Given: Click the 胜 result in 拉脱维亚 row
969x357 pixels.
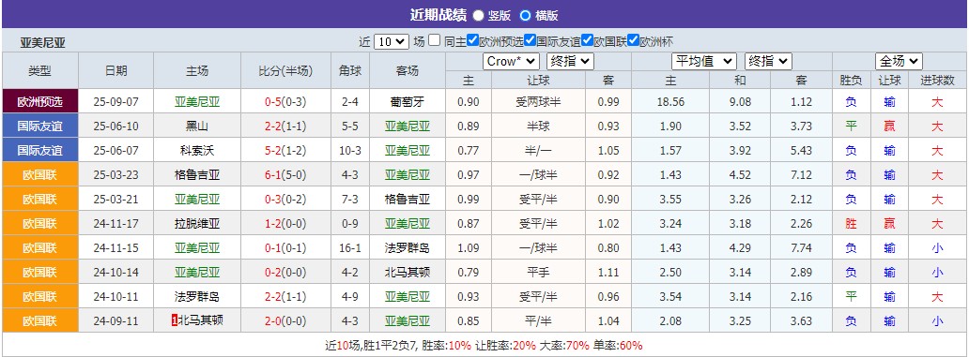Looking at the screenshot, I should click(851, 224).
